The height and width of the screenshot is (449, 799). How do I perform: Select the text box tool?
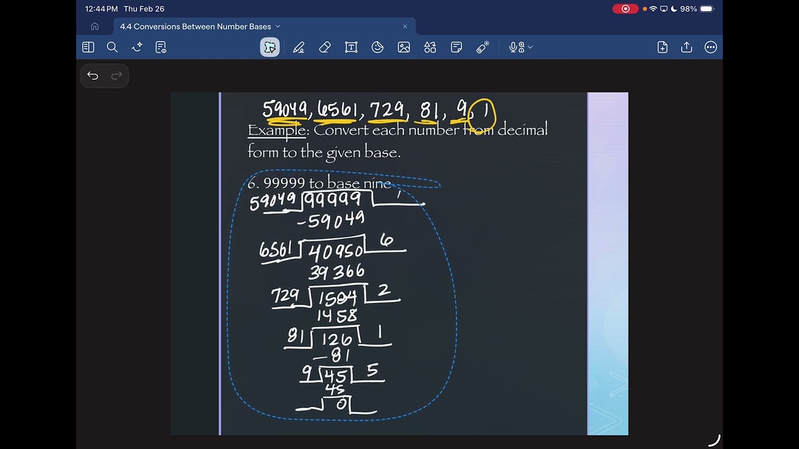[x=351, y=47]
